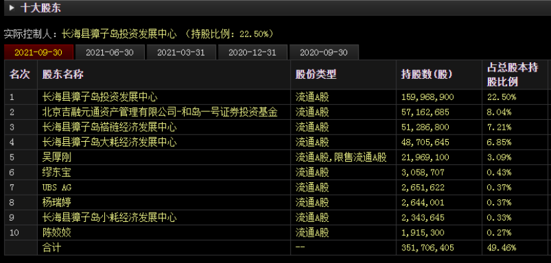Click the 8.04% ratio cell
Image resolution: width=551 pixels, height=263 pixels.
(499, 112)
